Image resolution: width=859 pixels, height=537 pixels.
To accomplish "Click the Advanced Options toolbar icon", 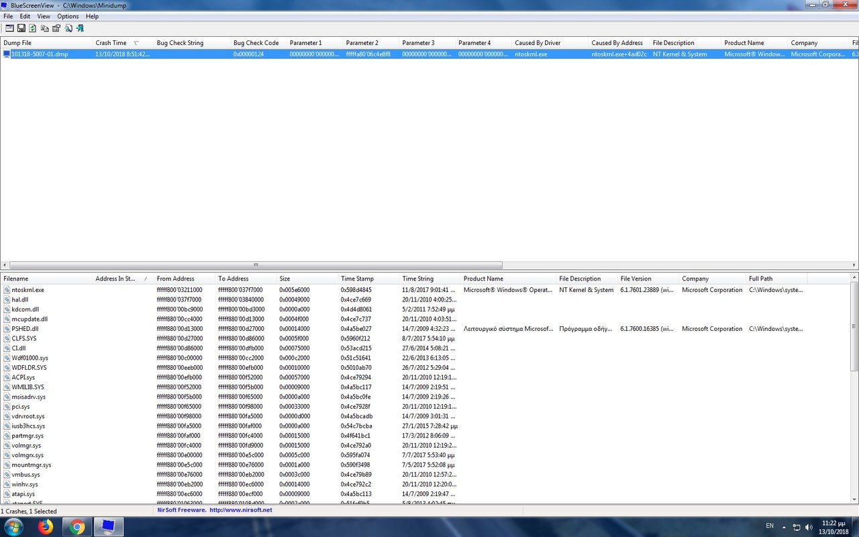I will click(x=9, y=28).
